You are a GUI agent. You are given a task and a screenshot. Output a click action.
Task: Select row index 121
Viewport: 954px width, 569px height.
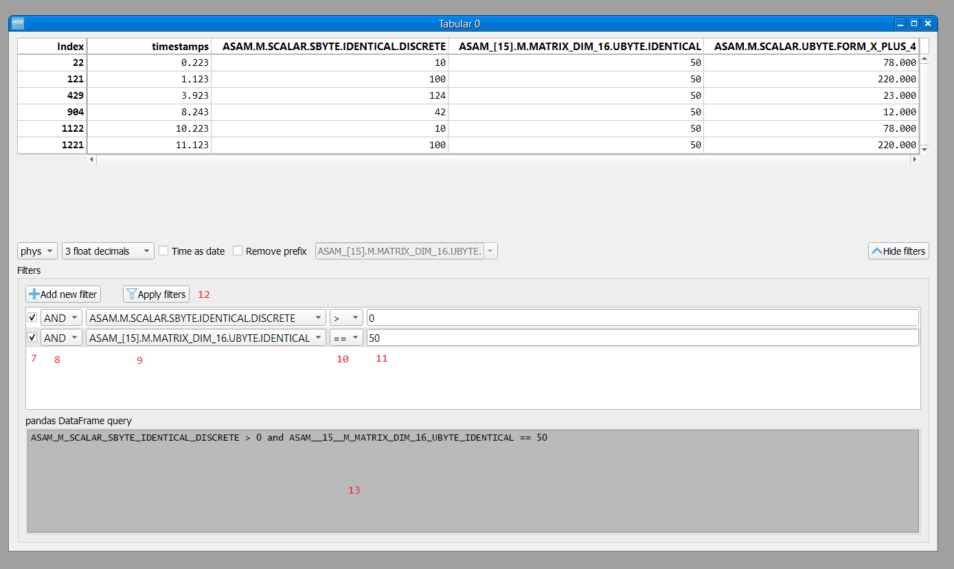click(52, 79)
